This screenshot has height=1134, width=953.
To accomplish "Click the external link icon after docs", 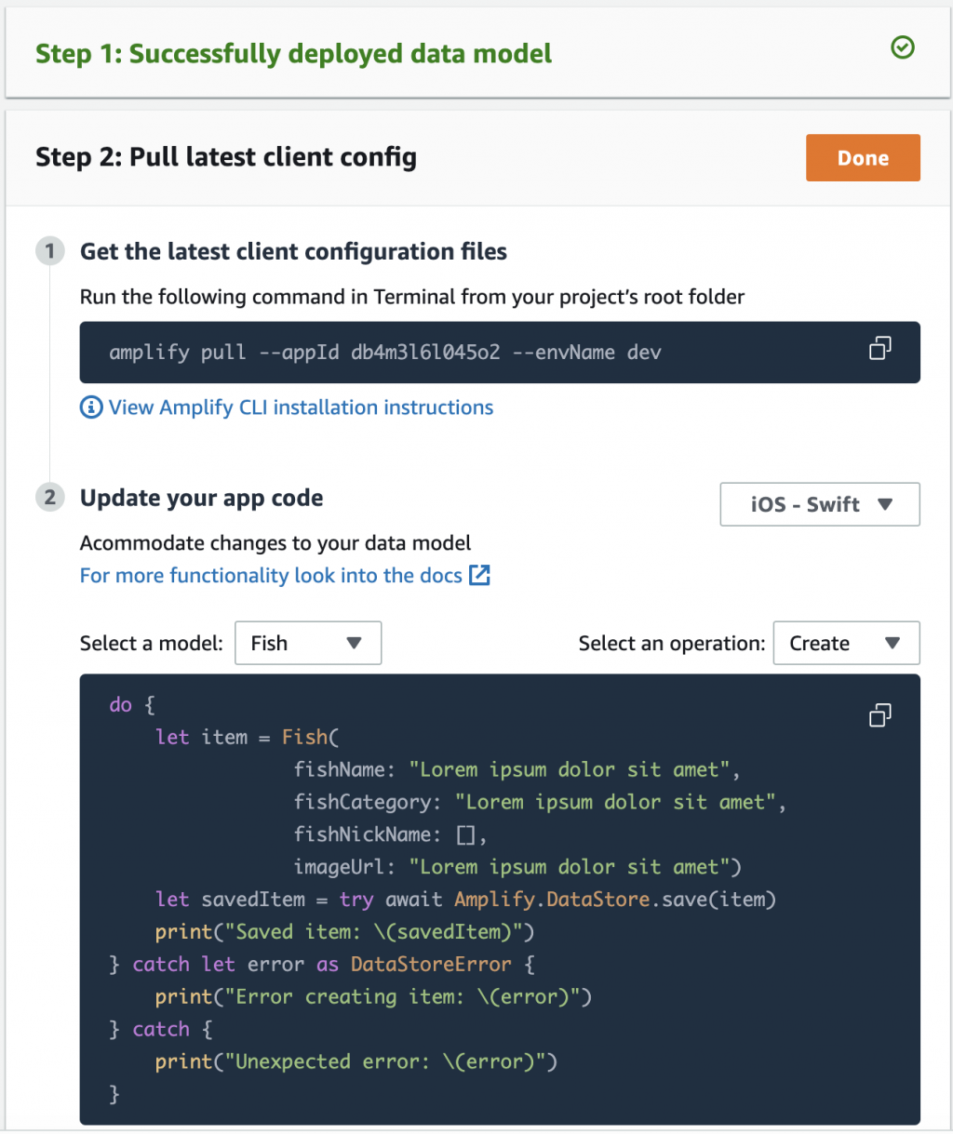I will (x=479, y=575).
